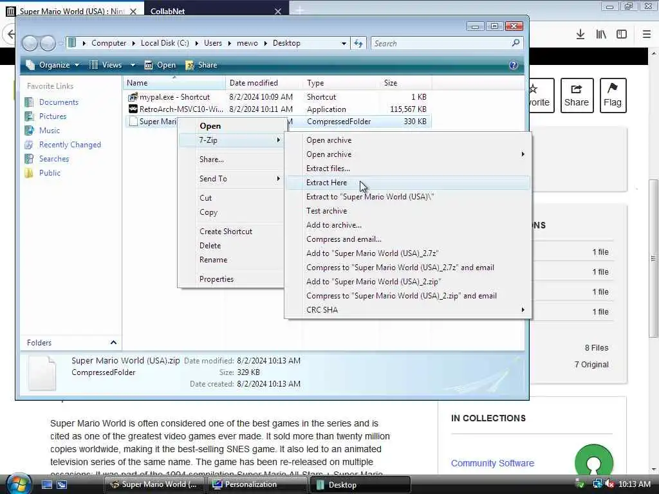Toggle the browser sidebar icon
Image resolution: width=659 pixels, height=494 pixels.
click(622, 34)
